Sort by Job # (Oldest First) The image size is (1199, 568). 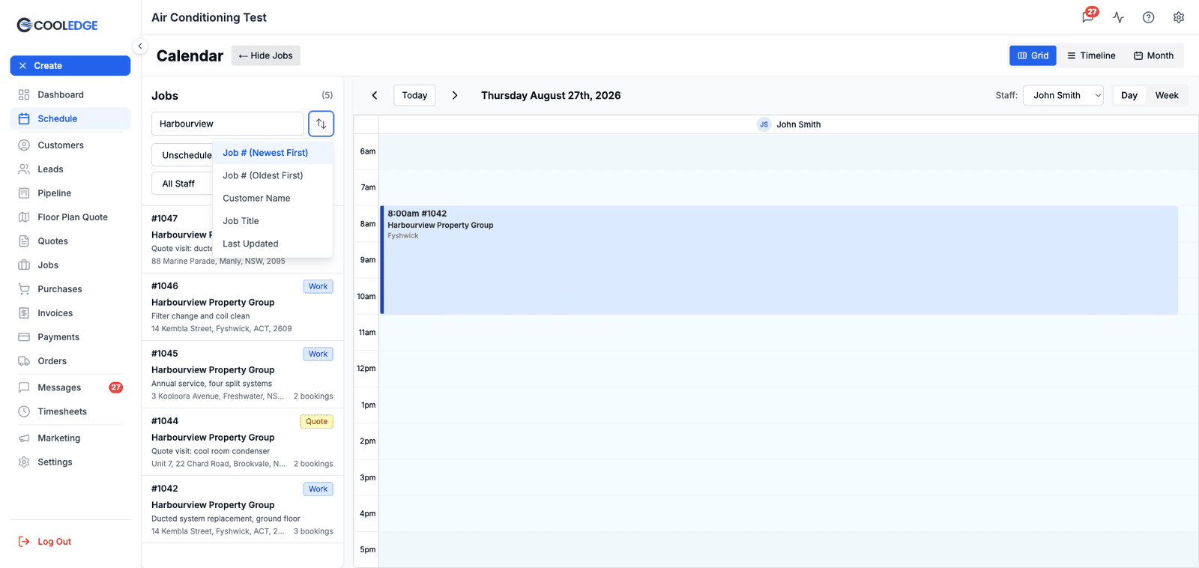(273, 175)
